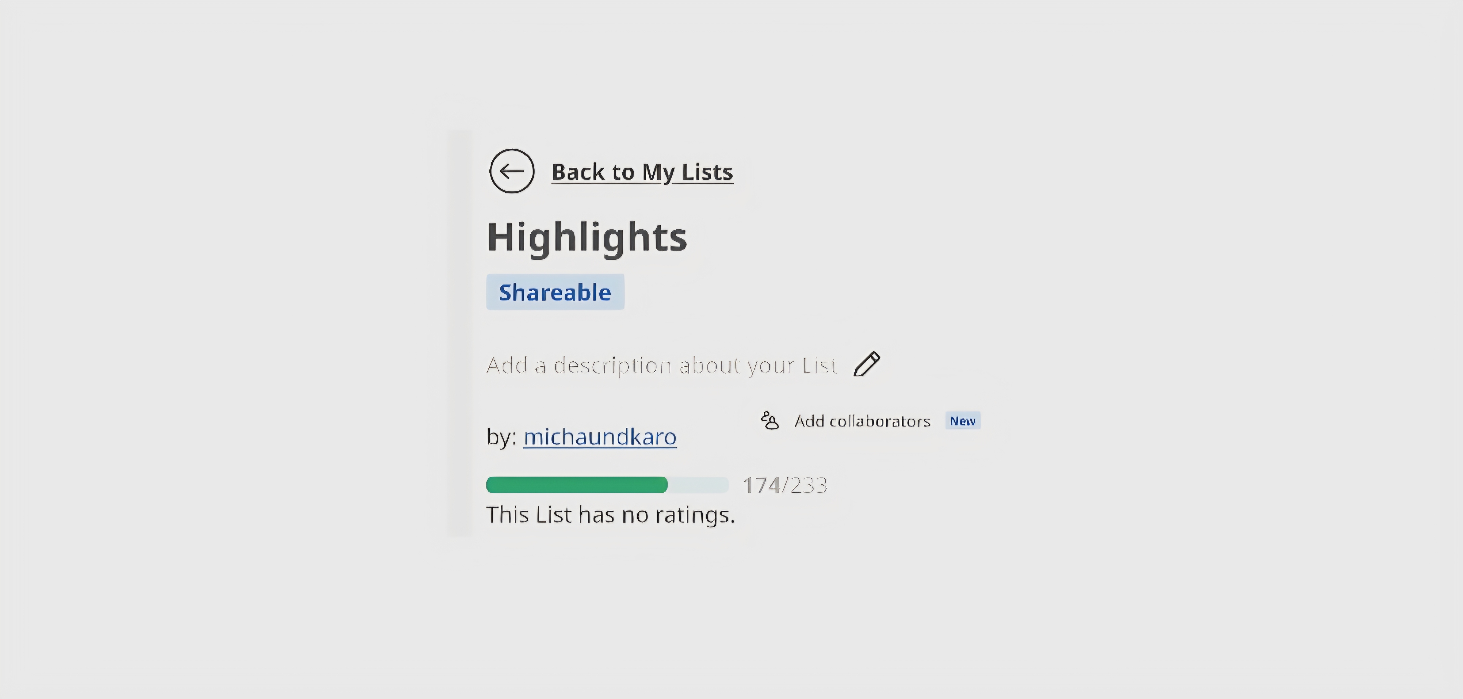The height and width of the screenshot is (699, 1463).
Task: Open the michaundkaro profile link
Action: point(600,437)
